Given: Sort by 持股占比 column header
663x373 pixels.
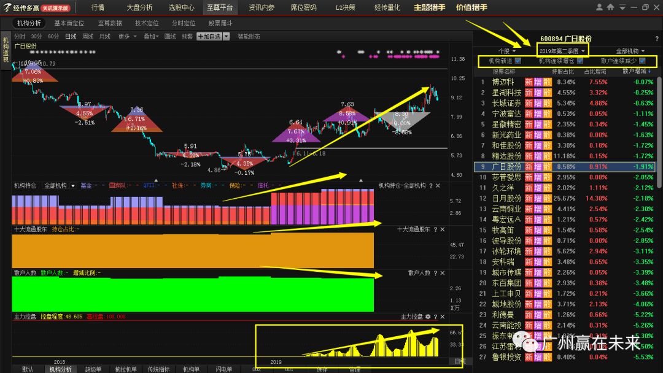Looking at the screenshot, I should point(563,72).
